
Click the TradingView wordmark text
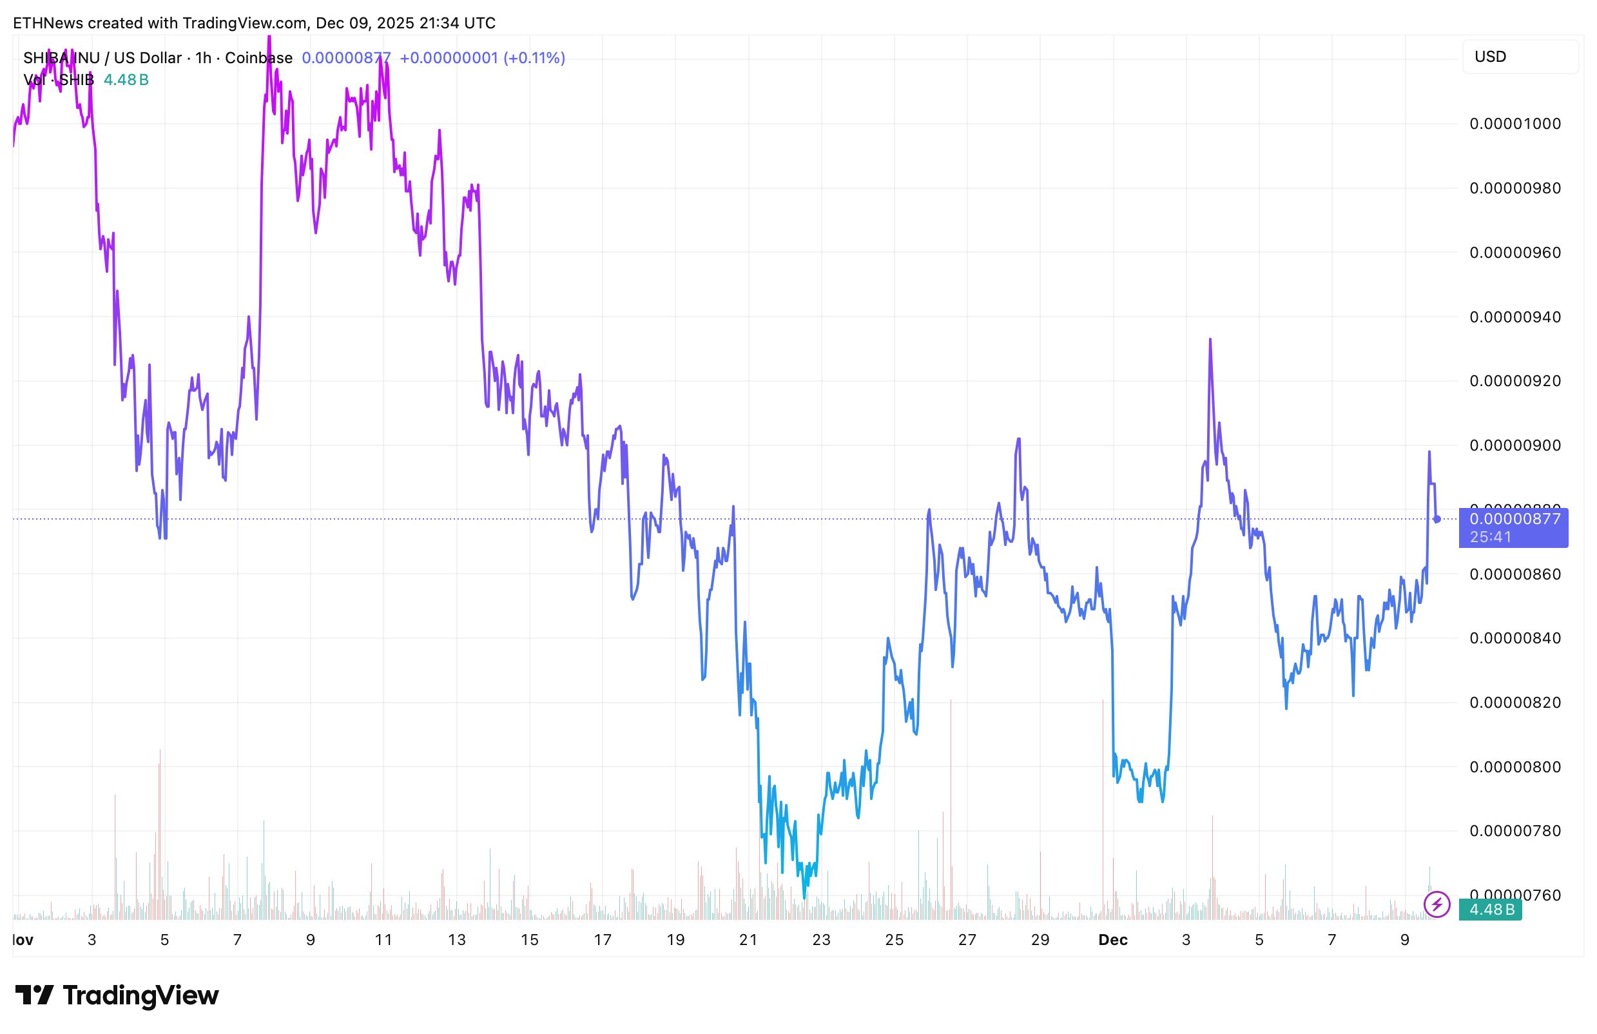pyautogui.click(x=140, y=995)
